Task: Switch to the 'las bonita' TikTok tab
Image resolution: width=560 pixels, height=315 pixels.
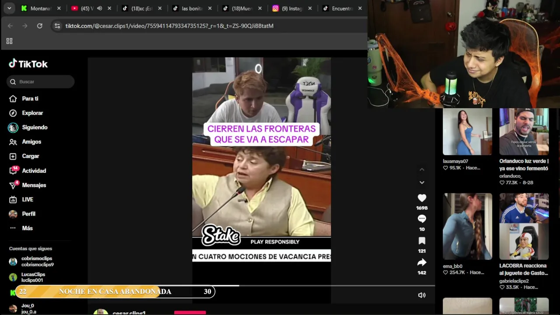Action: (192, 8)
